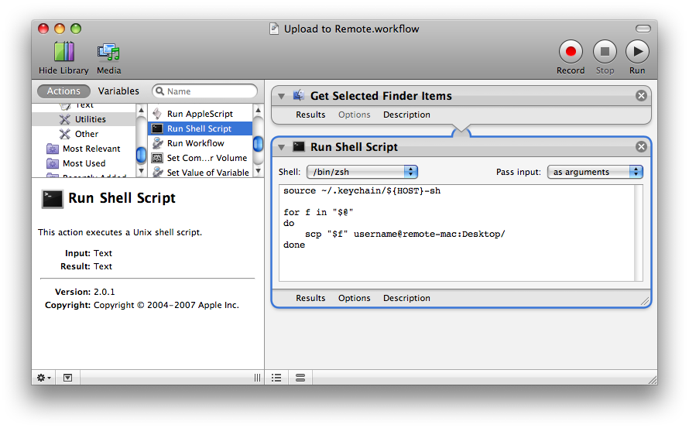Remove the Get Selected Finder Items action
Image resolution: width=689 pixels, height=428 pixels.
pos(641,95)
